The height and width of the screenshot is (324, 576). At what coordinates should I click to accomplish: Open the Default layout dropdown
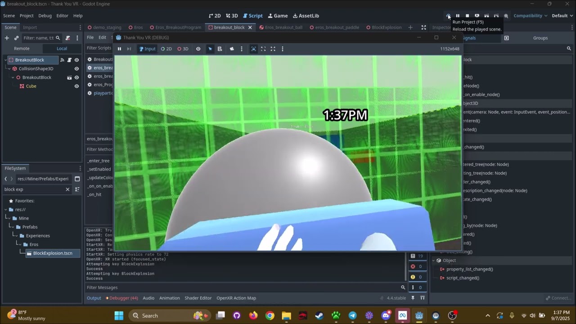[x=562, y=16]
